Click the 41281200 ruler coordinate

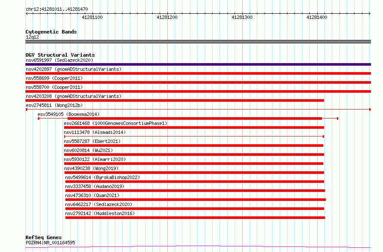point(167,17)
